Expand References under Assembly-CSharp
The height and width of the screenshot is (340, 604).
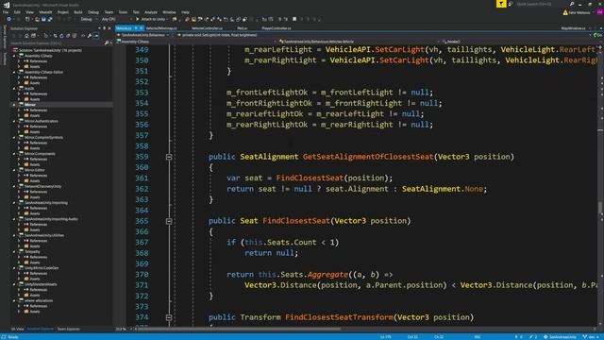19,60
